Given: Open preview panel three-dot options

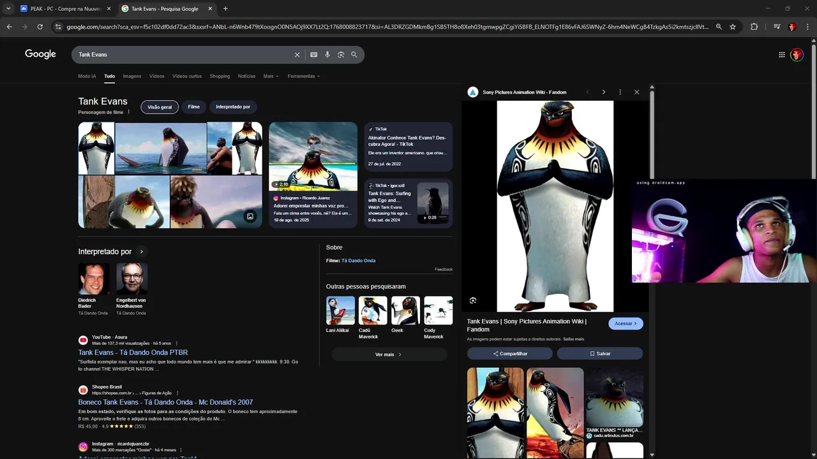Looking at the screenshot, I should [620, 92].
